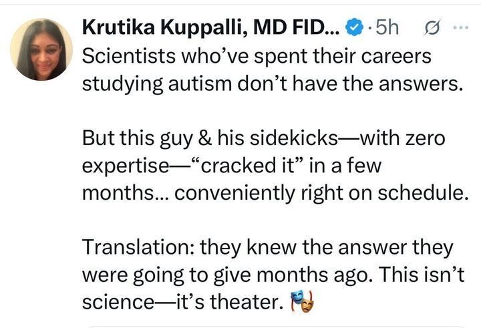Click the dot separator before the timestamp
The width and height of the screenshot is (481, 328).
[370, 27]
